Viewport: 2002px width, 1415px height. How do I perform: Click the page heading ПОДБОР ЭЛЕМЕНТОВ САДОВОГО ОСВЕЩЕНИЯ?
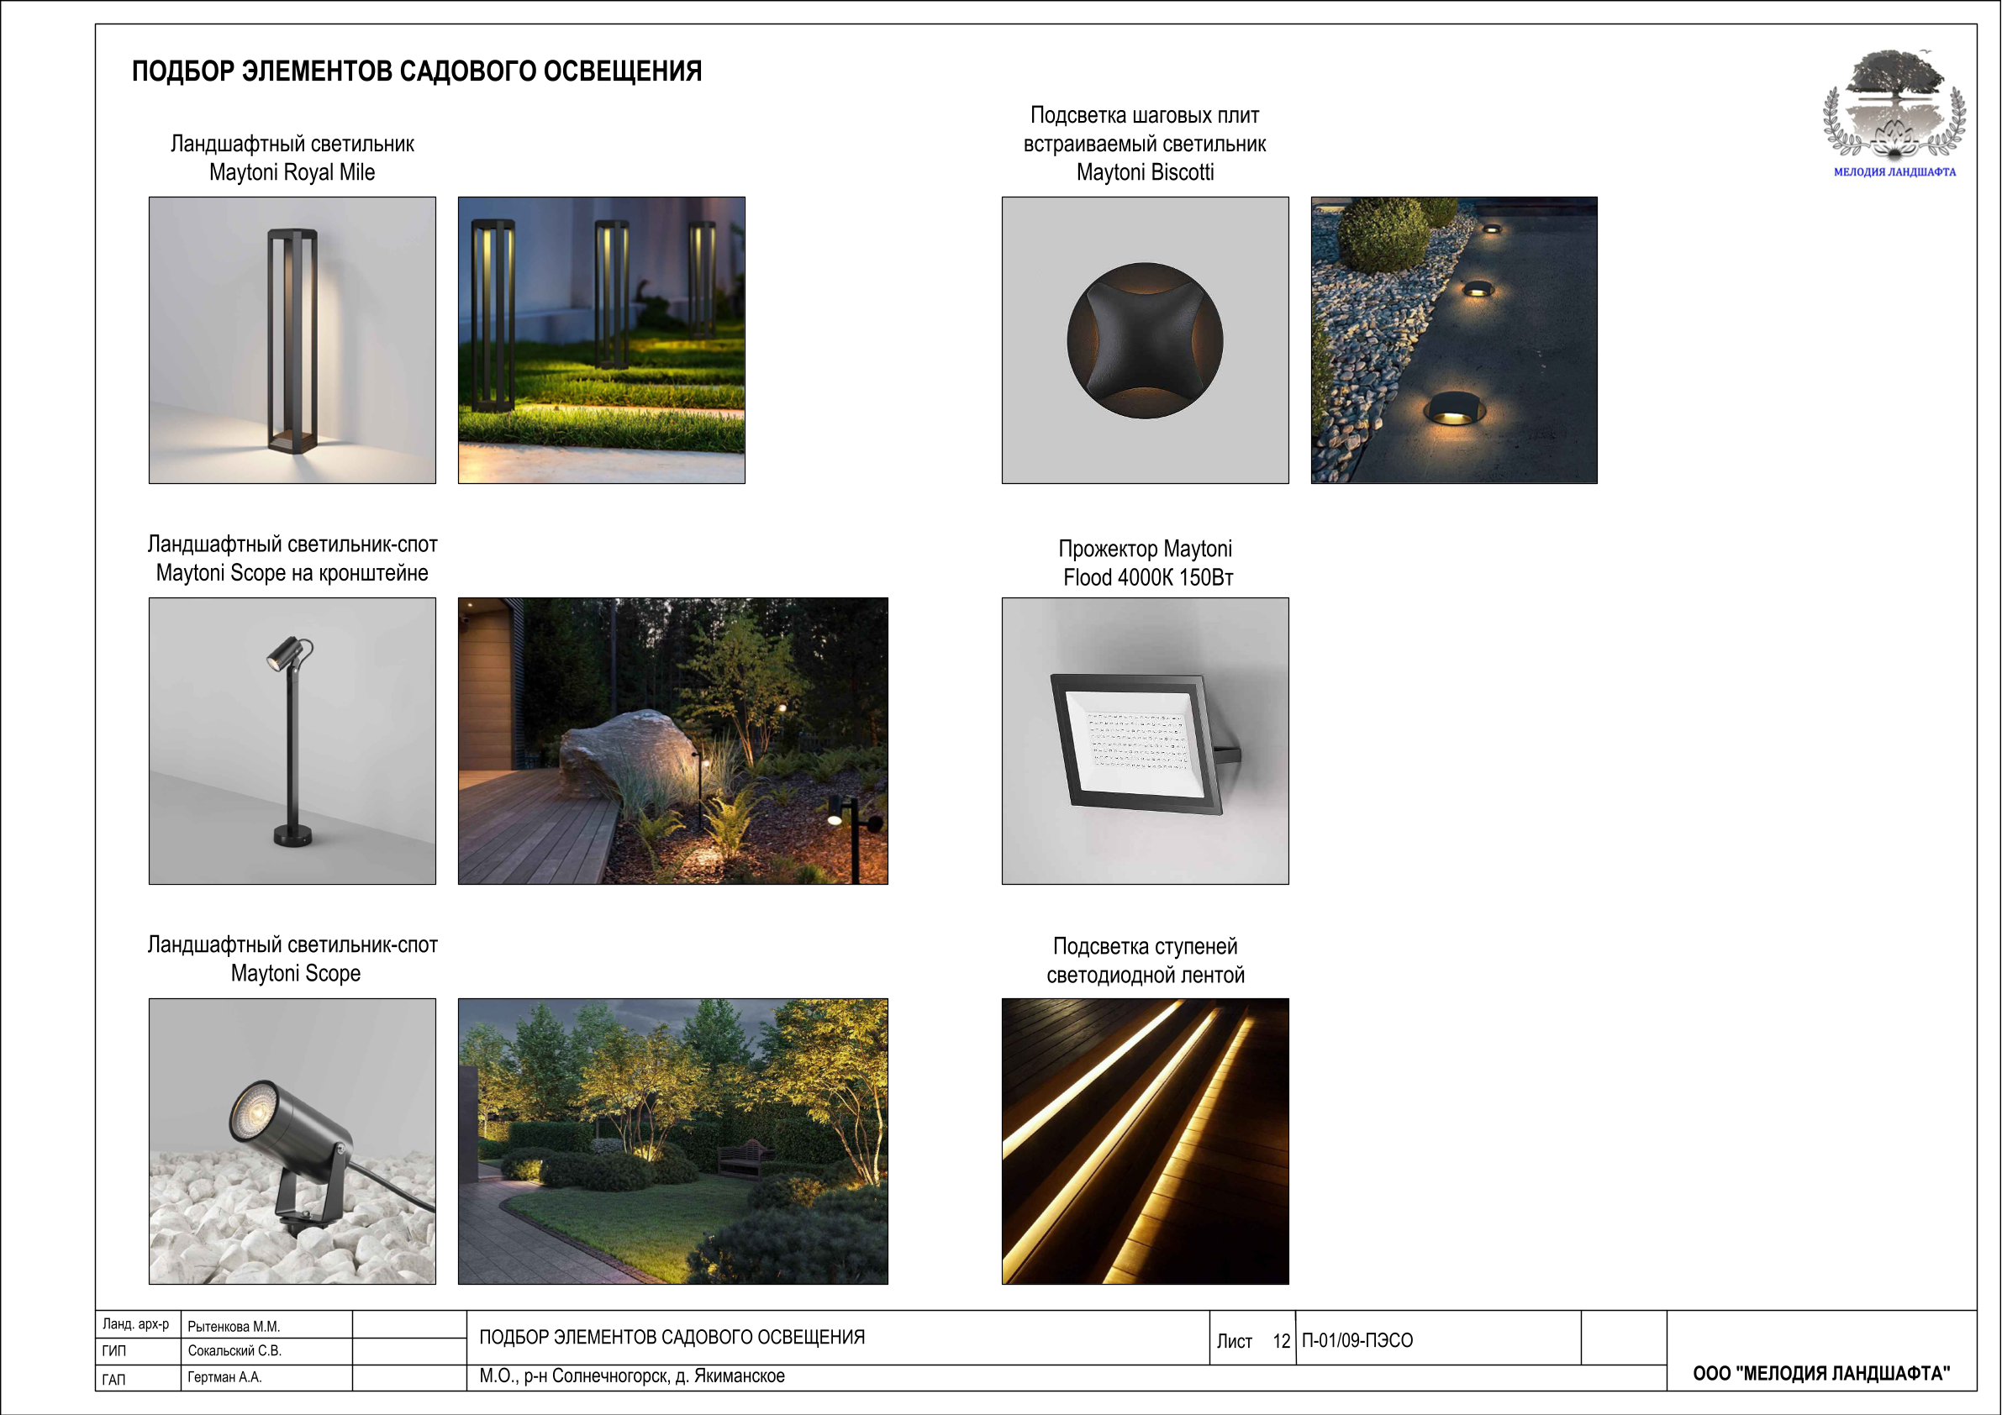point(417,71)
